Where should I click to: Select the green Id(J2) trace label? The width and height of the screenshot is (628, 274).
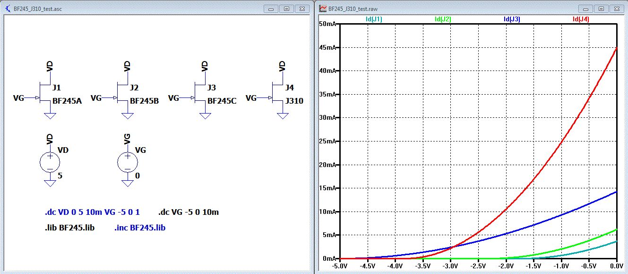point(443,19)
